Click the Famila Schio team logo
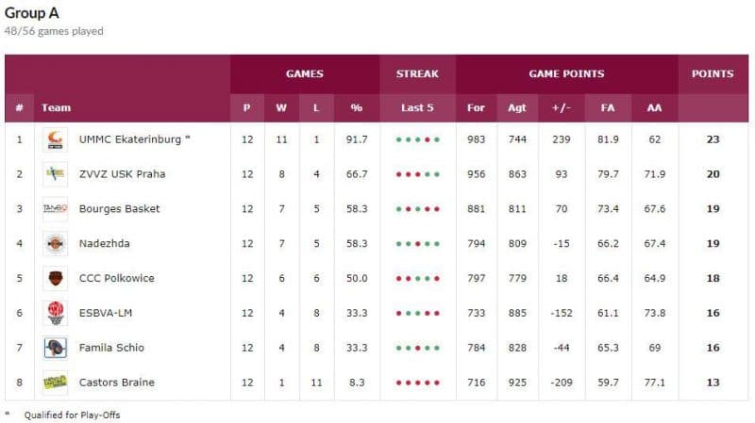This screenshot has height=423, width=755. pos(55,348)
